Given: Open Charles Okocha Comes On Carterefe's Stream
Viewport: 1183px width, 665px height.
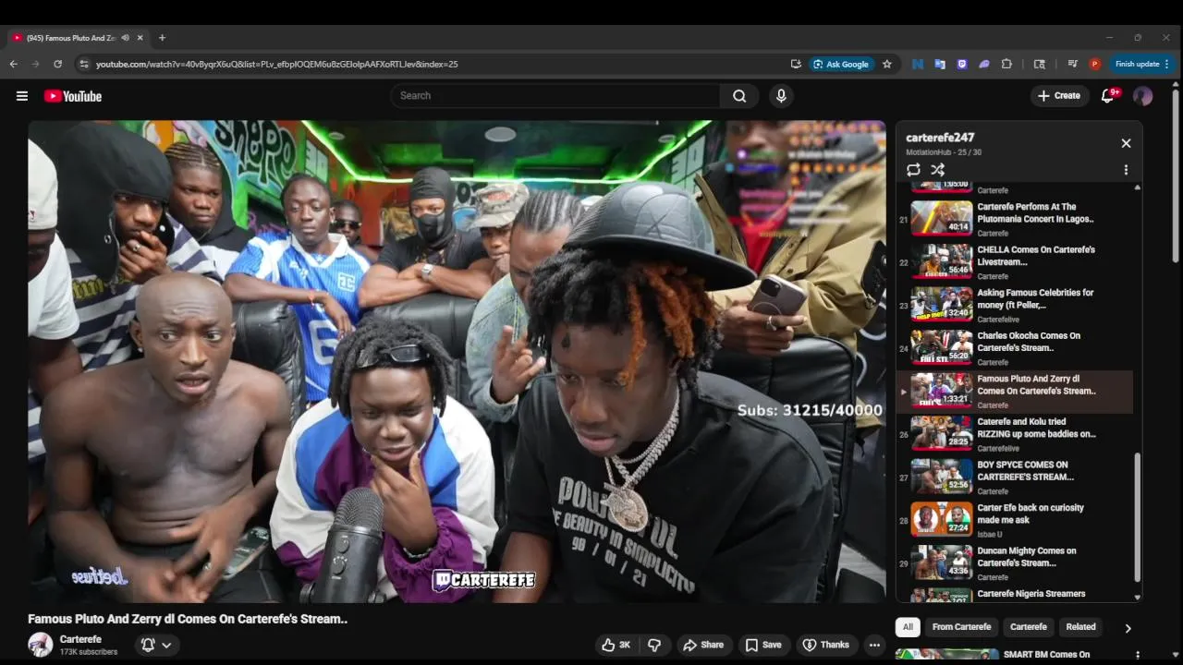Looking at the screenshot, I should (1015, 348).
